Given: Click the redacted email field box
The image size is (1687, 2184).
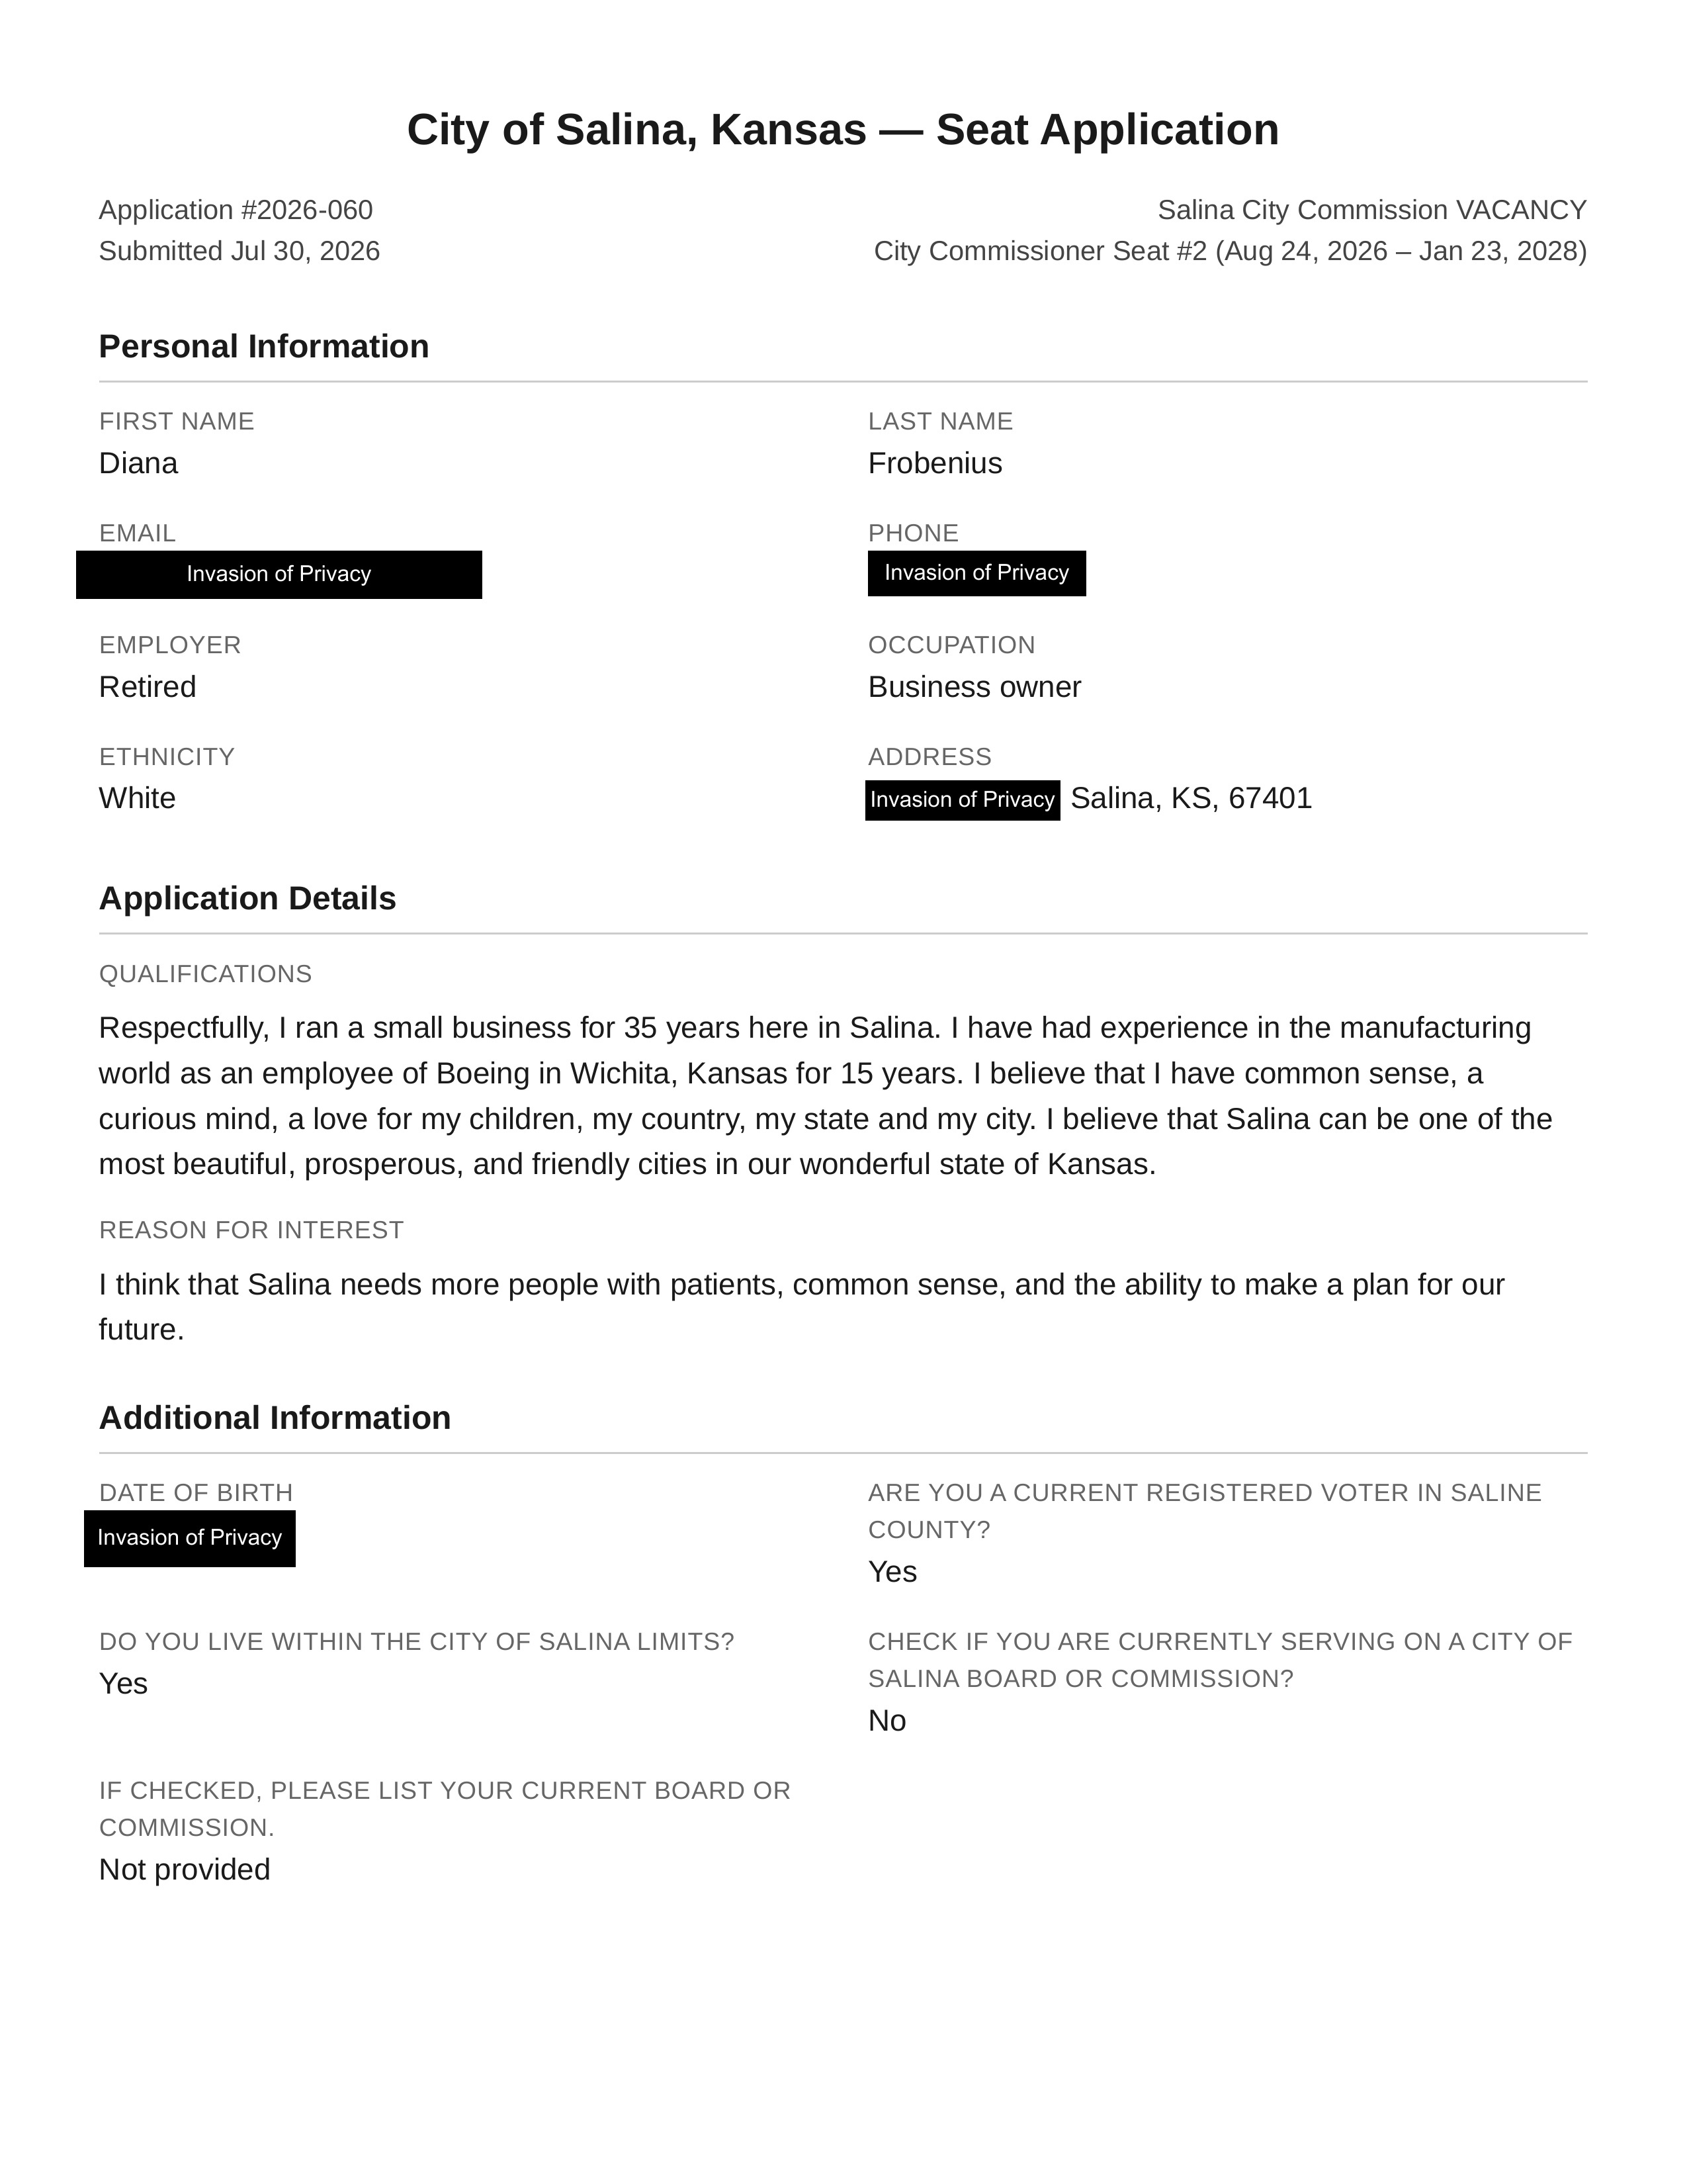Looking at the screenshot, I should coord(279,575).
